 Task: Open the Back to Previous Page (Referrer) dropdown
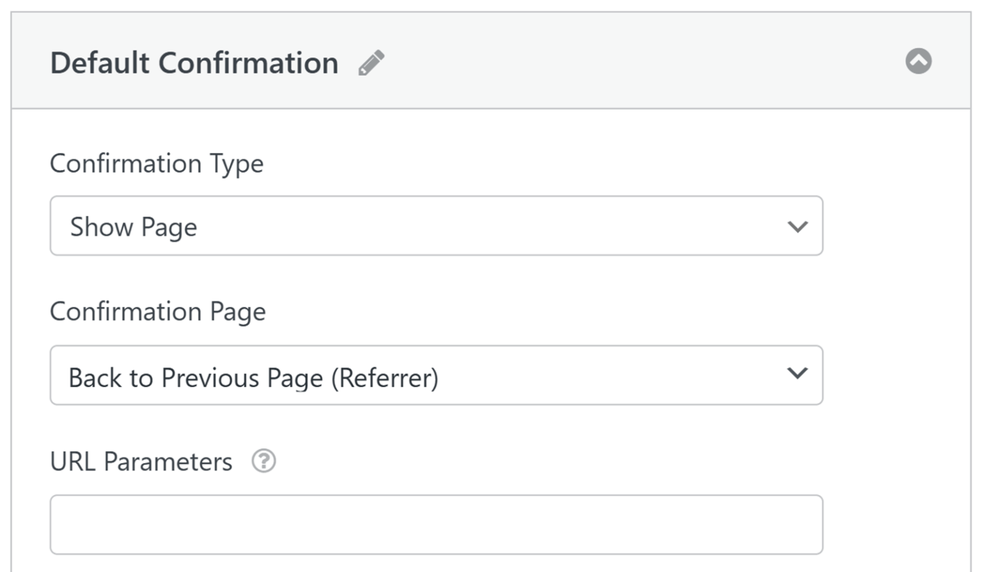(437, 375)
